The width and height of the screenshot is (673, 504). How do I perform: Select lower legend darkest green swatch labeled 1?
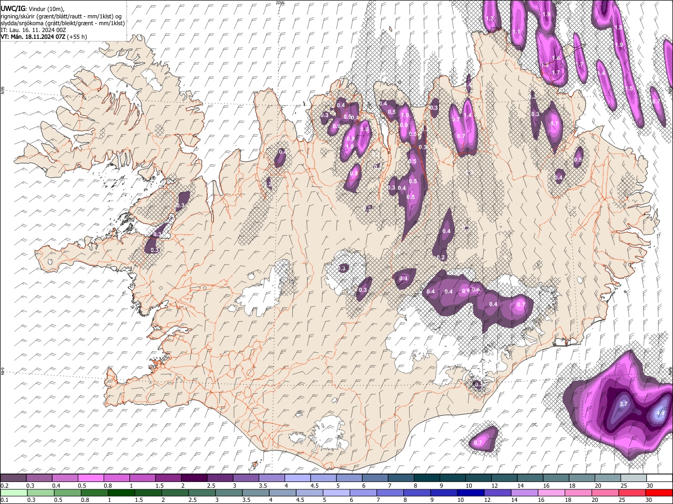tap(121, 492)
